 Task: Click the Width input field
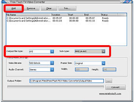pos(82,70)
